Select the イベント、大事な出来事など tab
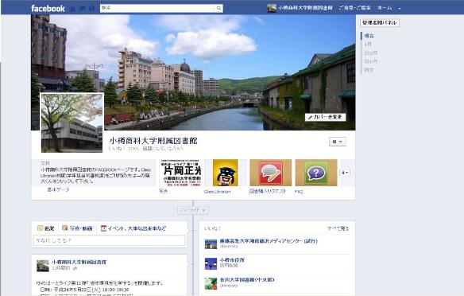 [133, 228]
